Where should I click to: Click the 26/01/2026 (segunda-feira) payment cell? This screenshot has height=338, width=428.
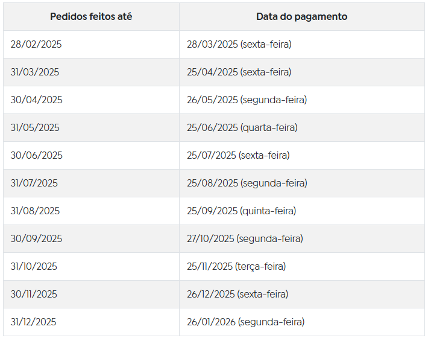(x=302, y=322)
